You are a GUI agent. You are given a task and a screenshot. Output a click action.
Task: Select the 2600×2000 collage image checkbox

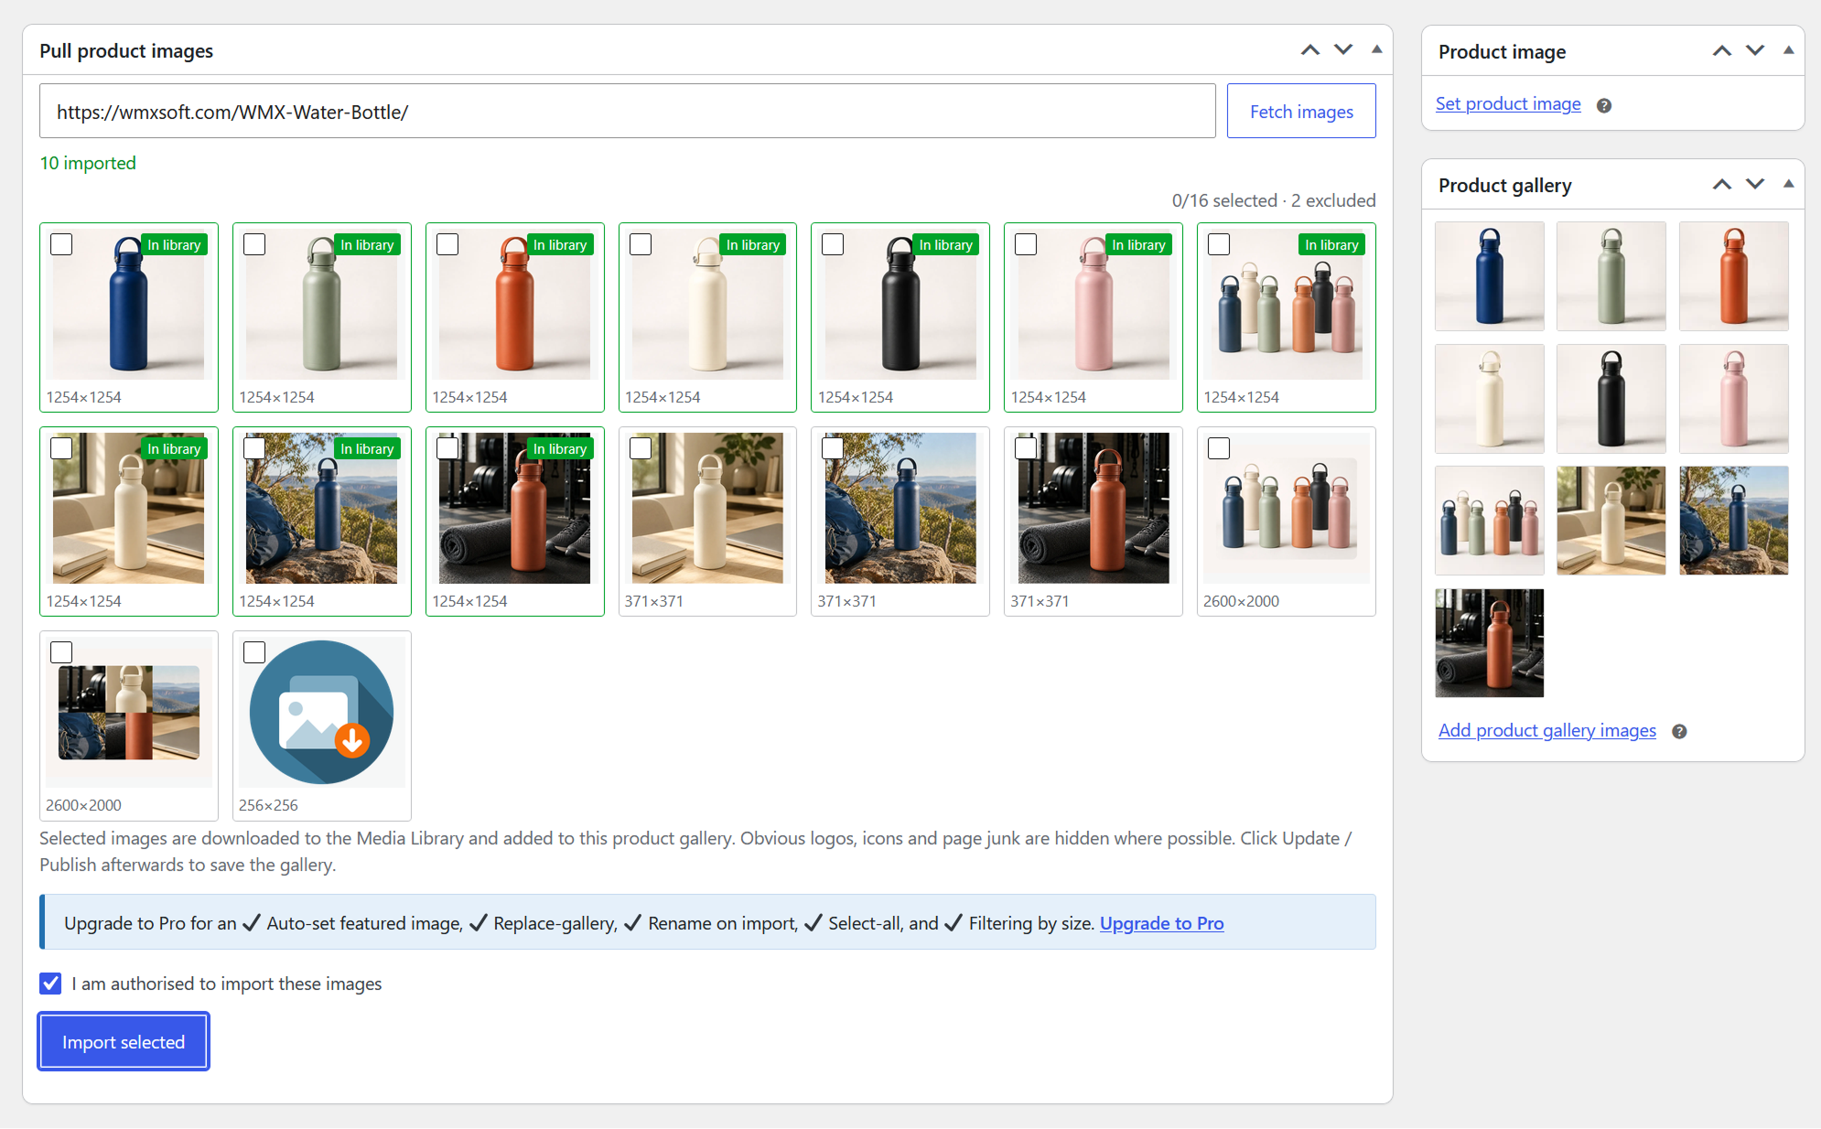(61, 652)
